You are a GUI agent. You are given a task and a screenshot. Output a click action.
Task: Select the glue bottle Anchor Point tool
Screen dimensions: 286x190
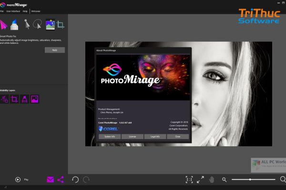(x=14, y=25)
